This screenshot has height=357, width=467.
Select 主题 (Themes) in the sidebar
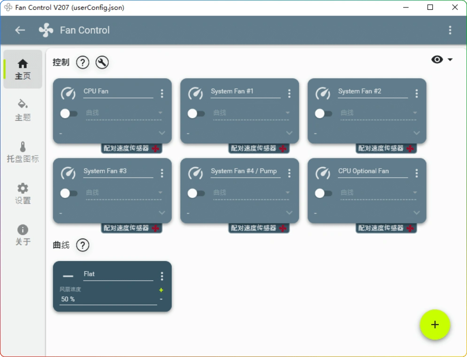[23, 109]
